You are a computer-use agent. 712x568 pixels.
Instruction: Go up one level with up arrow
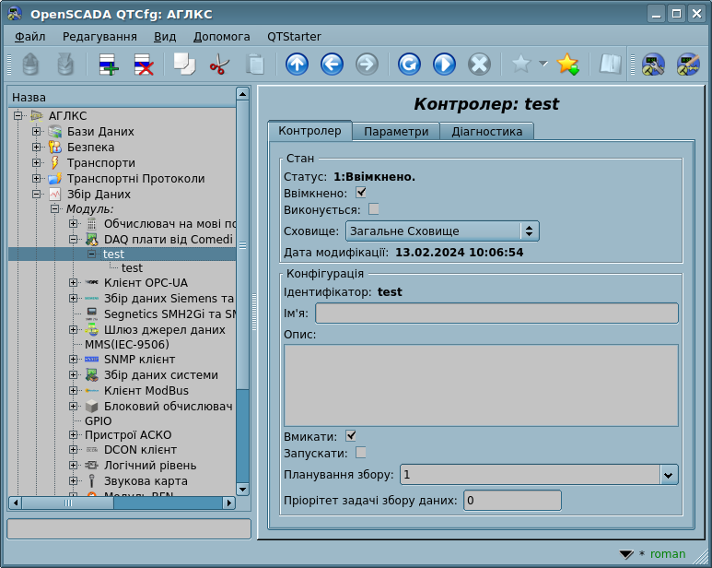tap(297, 65)
